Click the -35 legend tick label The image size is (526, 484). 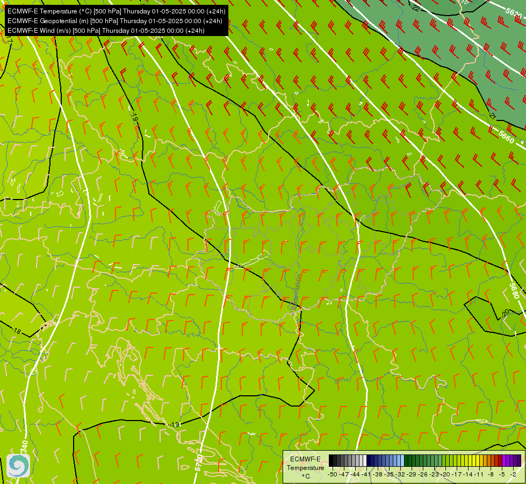pos(390,474)
